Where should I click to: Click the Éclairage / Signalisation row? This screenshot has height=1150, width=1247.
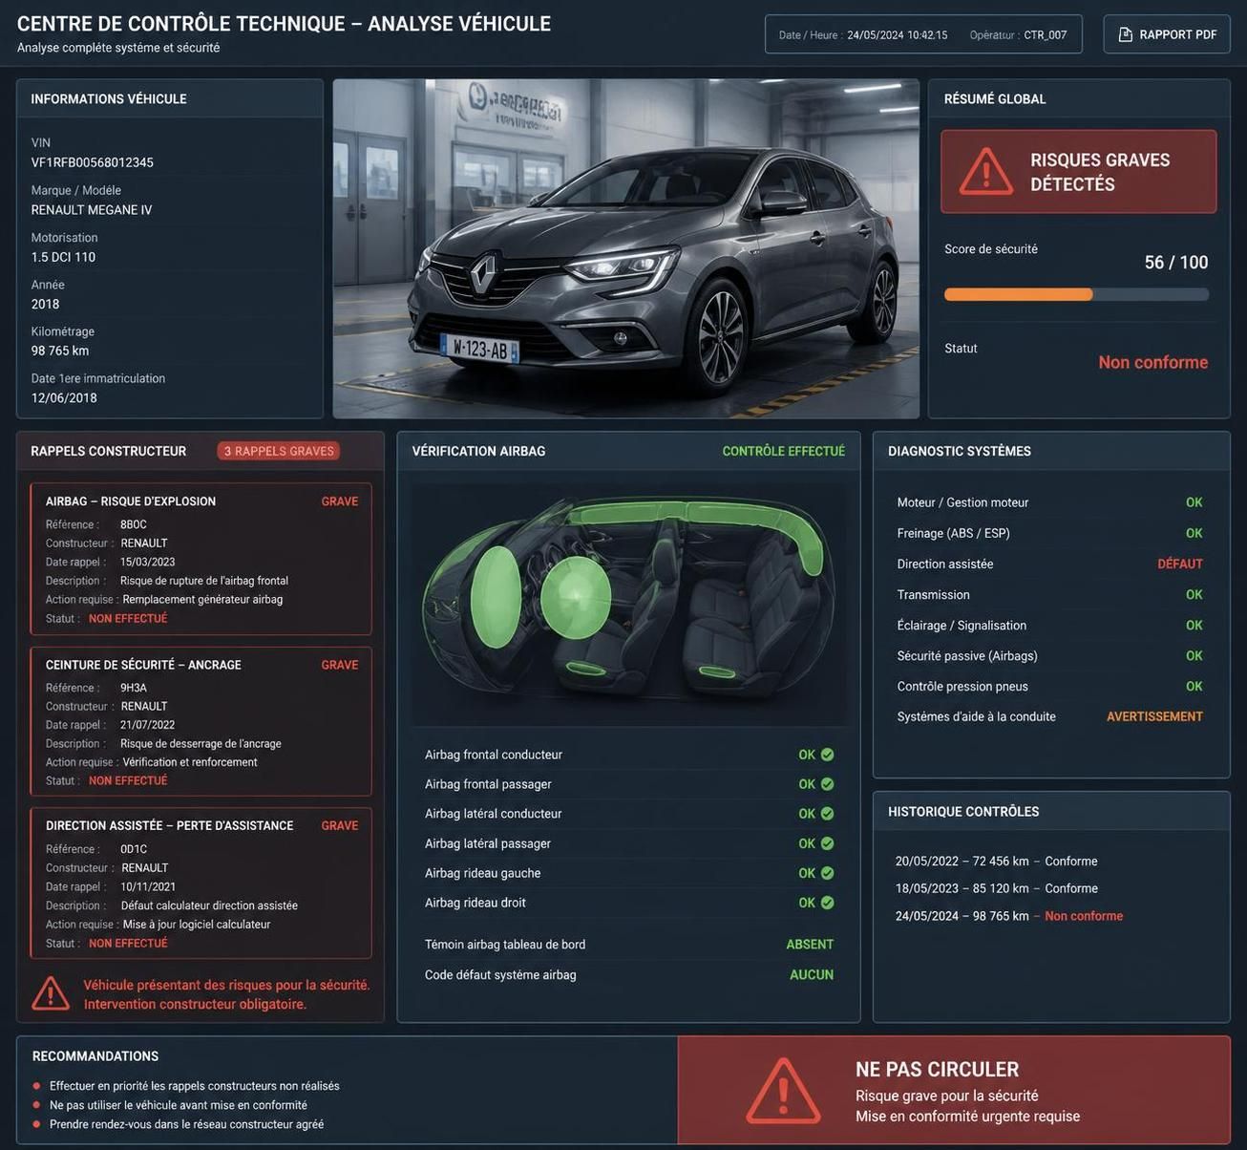click(1050, 625)
